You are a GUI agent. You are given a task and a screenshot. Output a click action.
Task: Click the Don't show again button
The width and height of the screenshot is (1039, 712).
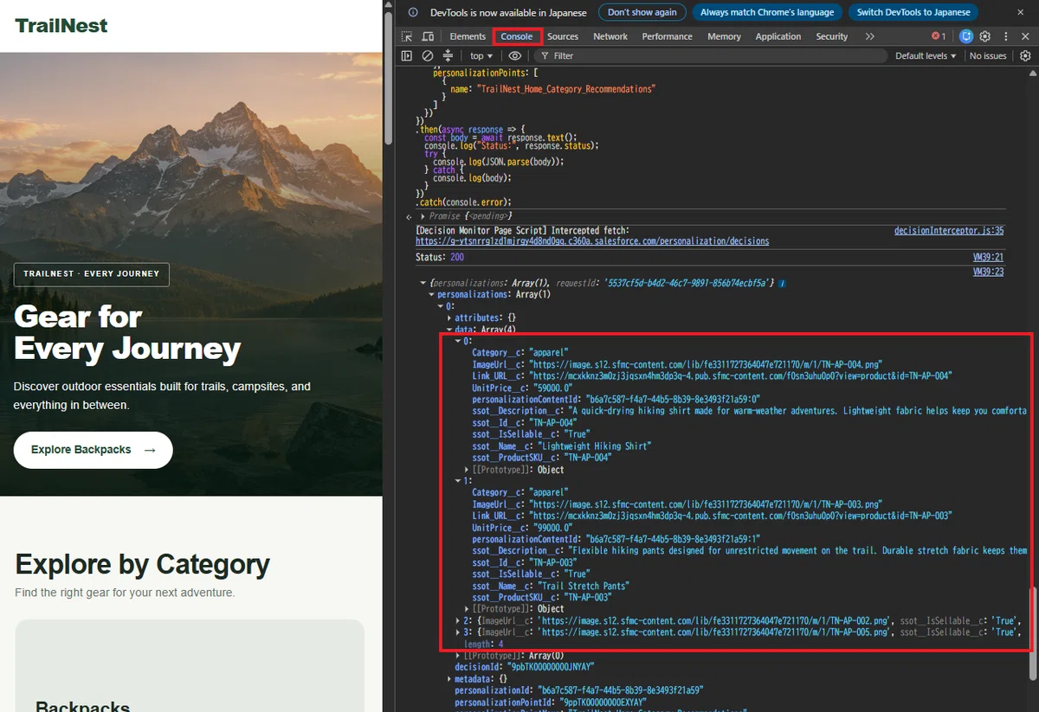coord(642,13)
